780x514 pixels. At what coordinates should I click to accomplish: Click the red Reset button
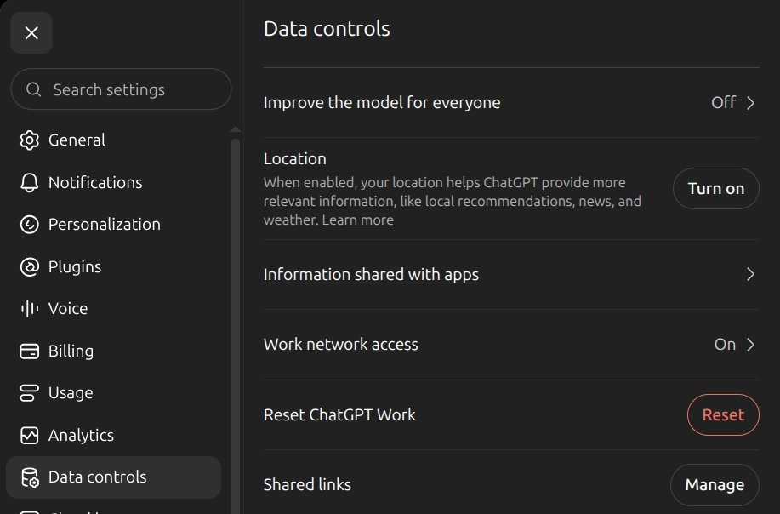(723, 415)
